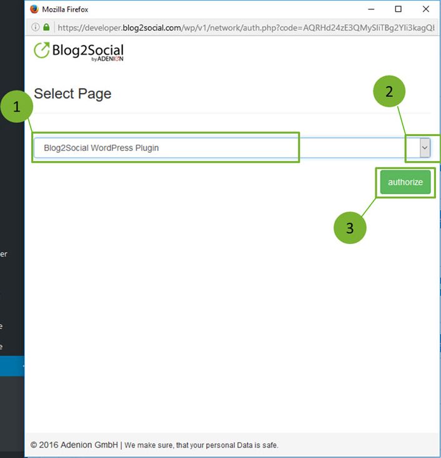Image resolution: width=441 pixels, height=458 pixels.
Task: Select the Blog2Social WordPress Plugin page field
Action: point(232,148)
